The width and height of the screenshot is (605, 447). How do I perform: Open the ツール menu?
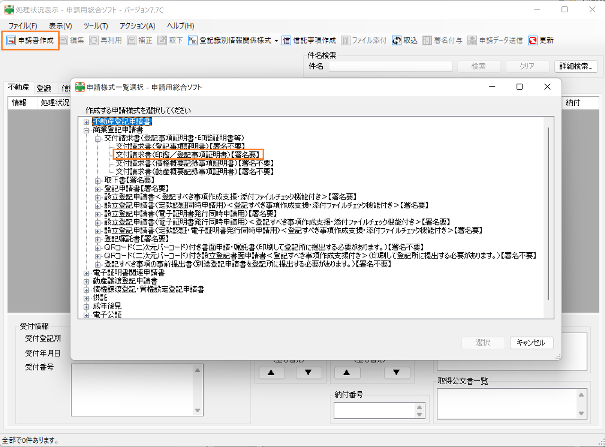pos(96,26)
